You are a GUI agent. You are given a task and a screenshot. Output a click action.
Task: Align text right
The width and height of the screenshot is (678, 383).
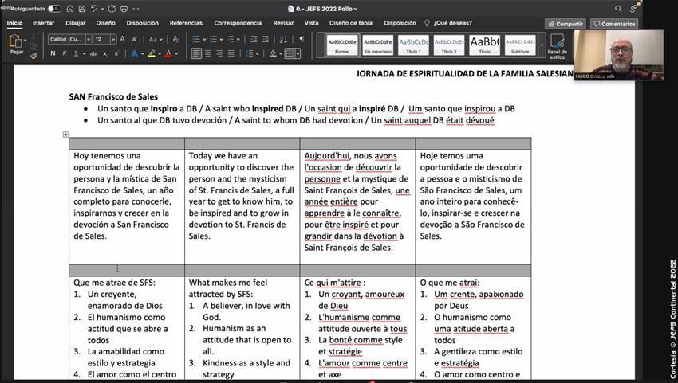(219, 53)
